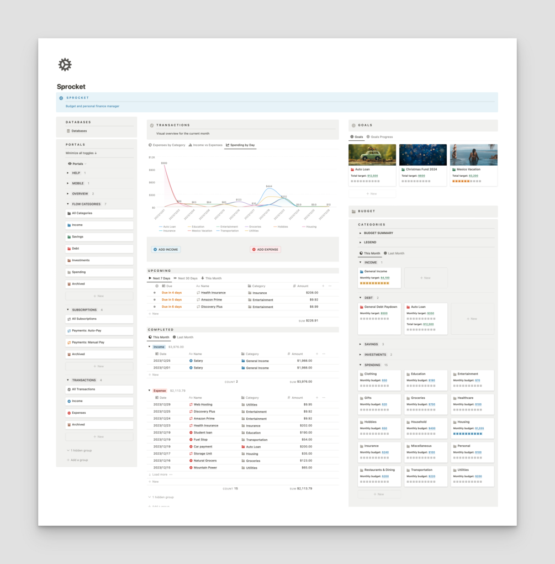
Task: Click the Transactions header icon
Action: [152, 125]
